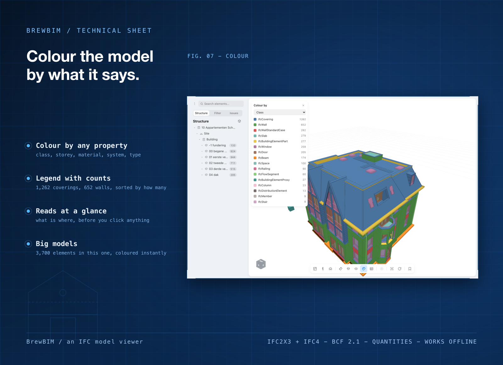Open the Class colour-by dropdown

[280, 112]
